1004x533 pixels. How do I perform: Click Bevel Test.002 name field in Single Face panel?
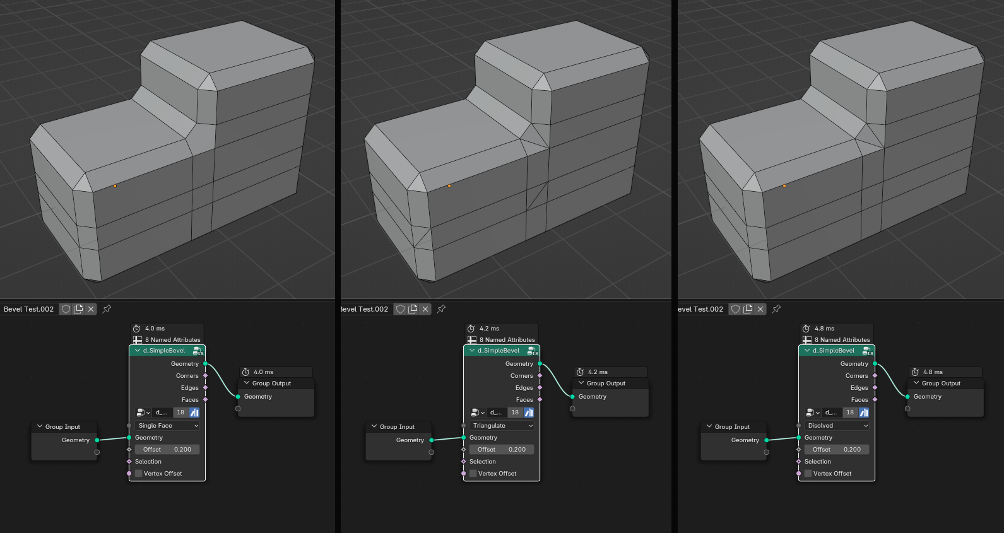[x=29, y=309]
